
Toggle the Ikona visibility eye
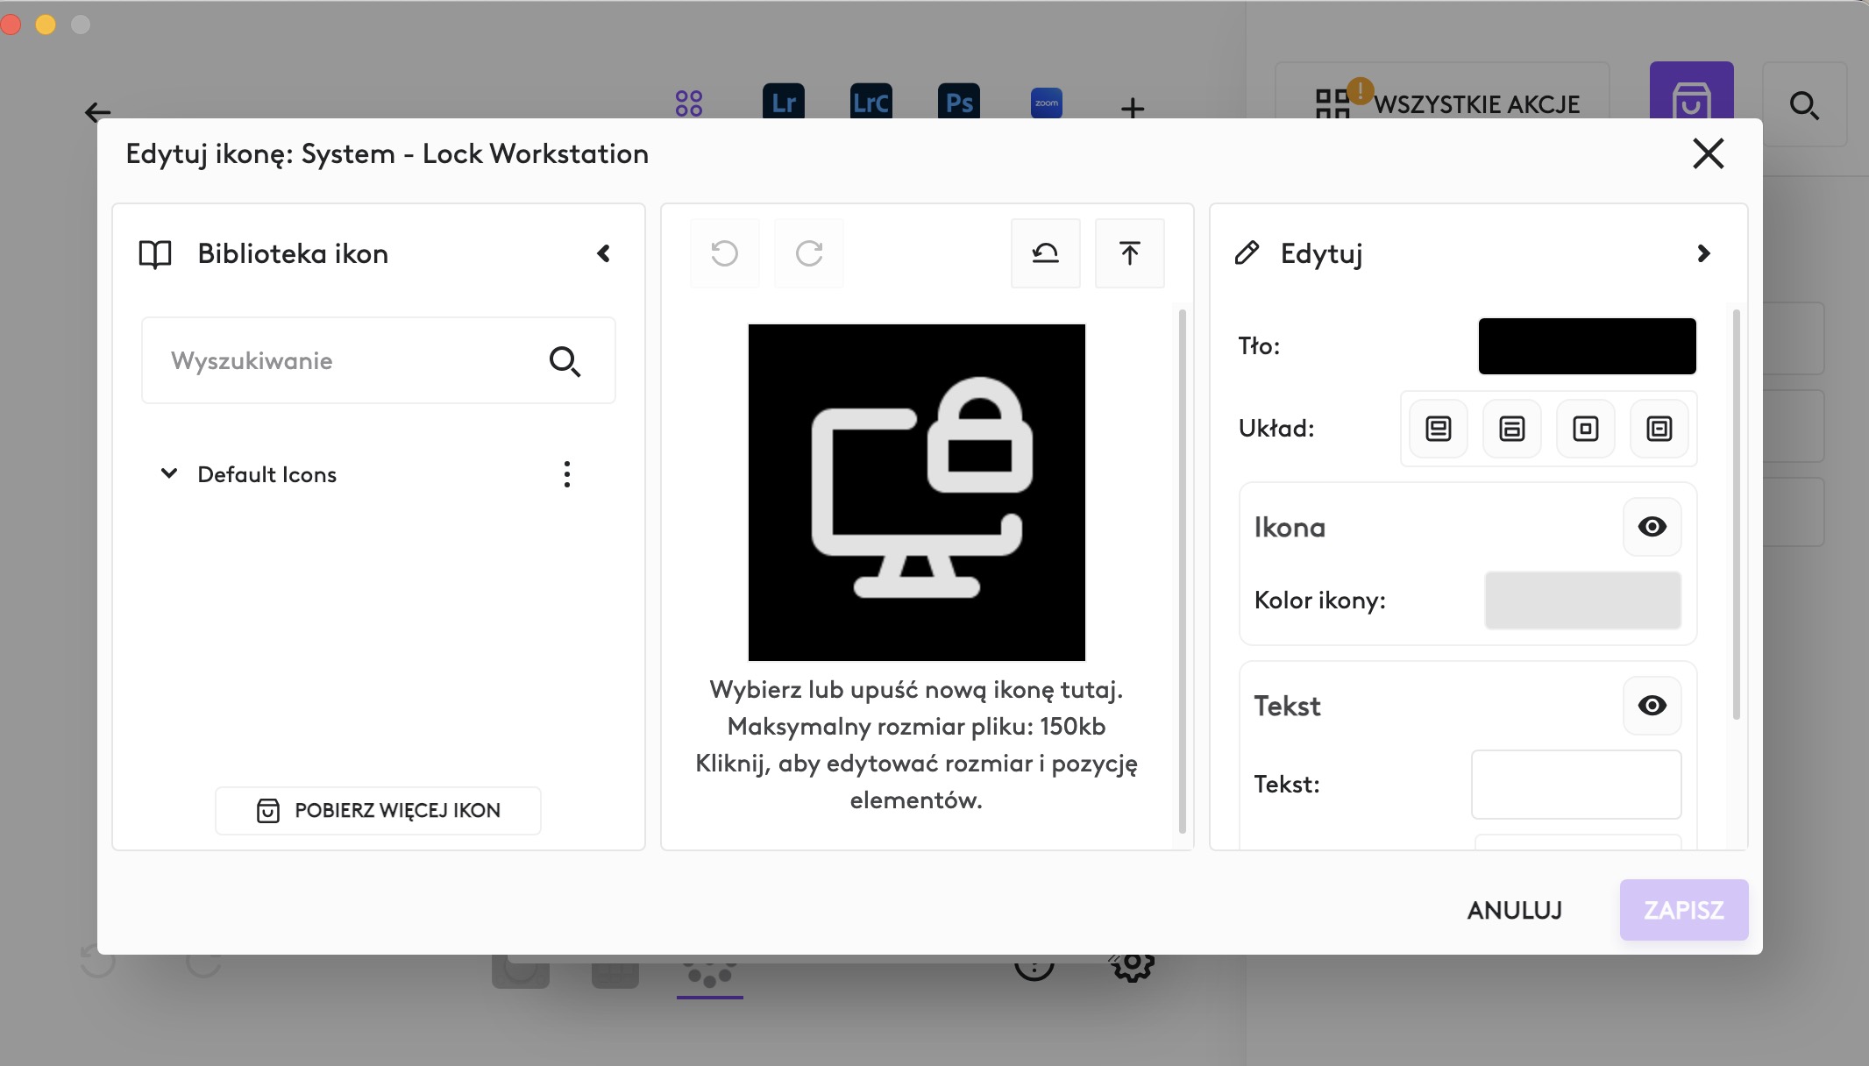pos(1652,527)
